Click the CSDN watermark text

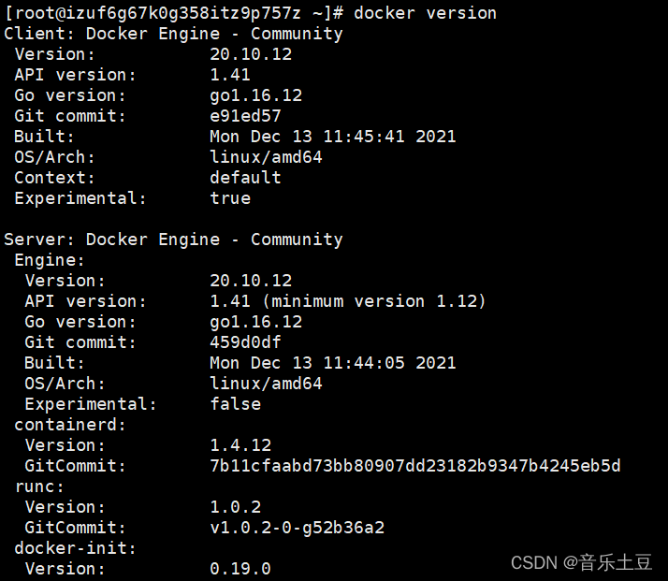coord(582,562)
